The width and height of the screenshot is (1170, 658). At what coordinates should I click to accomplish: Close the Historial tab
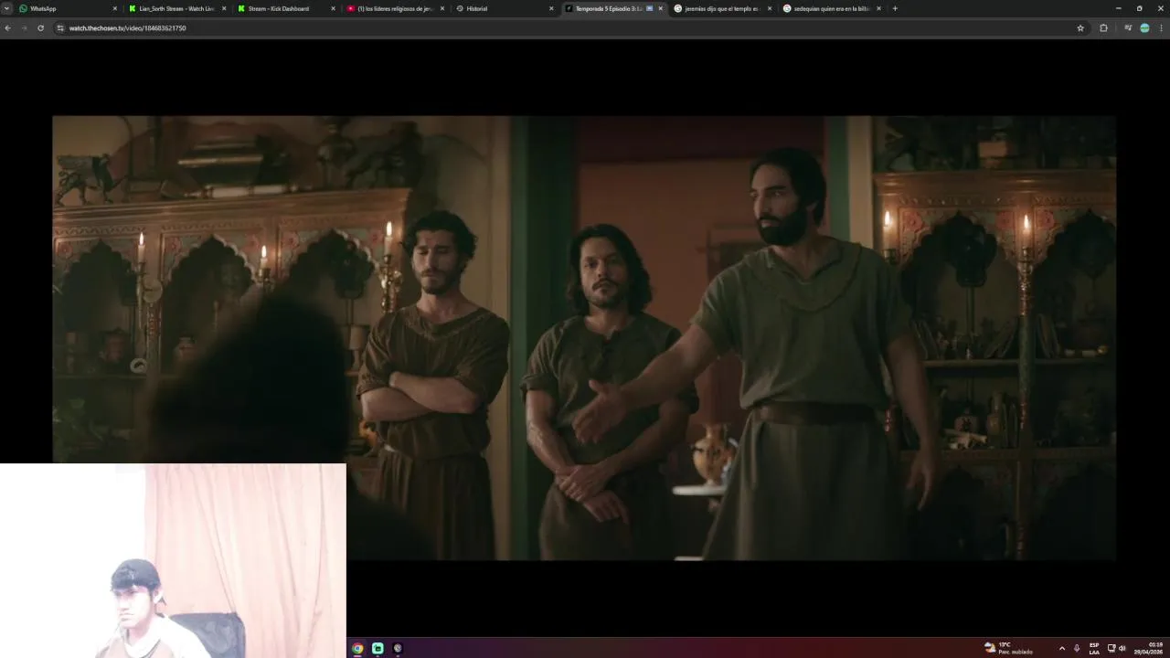(551, 8)
